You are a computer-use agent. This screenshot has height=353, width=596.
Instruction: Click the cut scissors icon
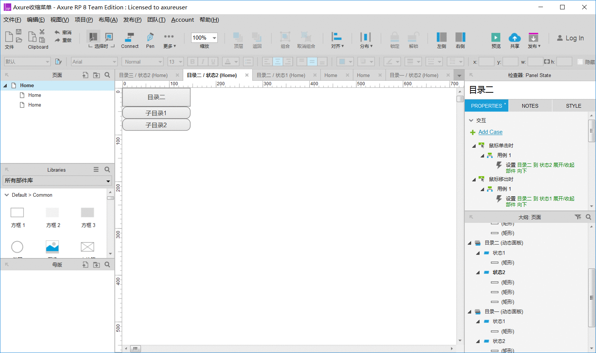pyautogui.click(x=42, y=32)
